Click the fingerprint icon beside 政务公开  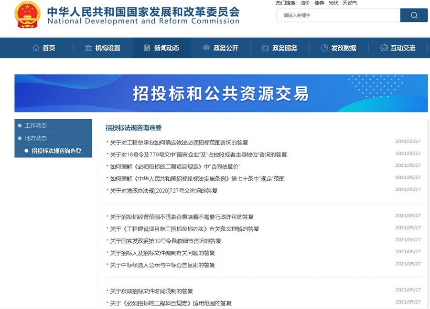coord(206,48)
